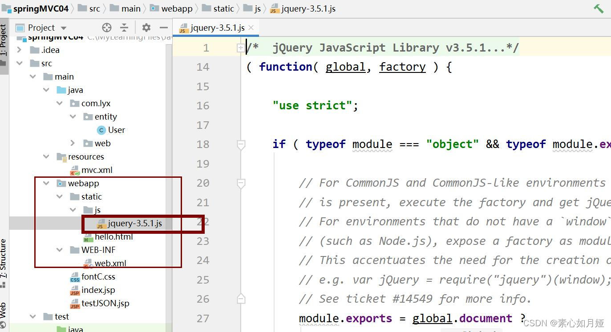Image resolution: width=611 pixels, height=332 pixels.
Task: Expand the folded header comment on line 1
Action: click(x=241, y=48)
